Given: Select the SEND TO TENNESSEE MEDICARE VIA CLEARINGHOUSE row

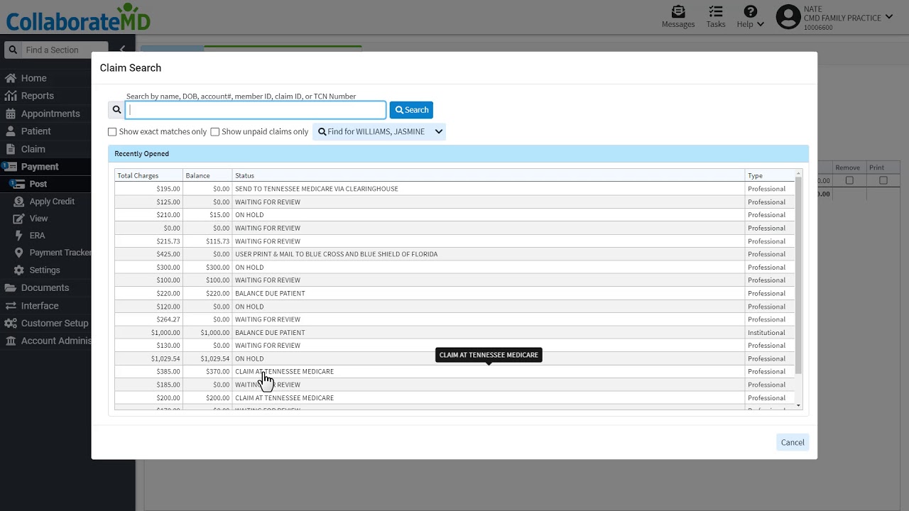Looking at the screenshot, I should [455, 189].
